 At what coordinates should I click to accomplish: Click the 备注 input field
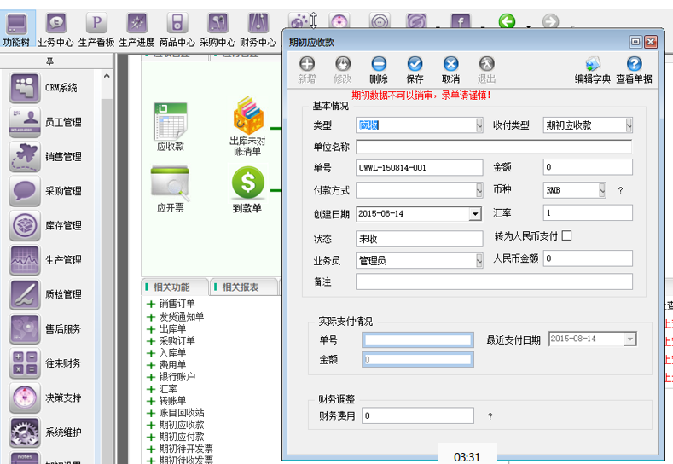click(x=494, y=281)
